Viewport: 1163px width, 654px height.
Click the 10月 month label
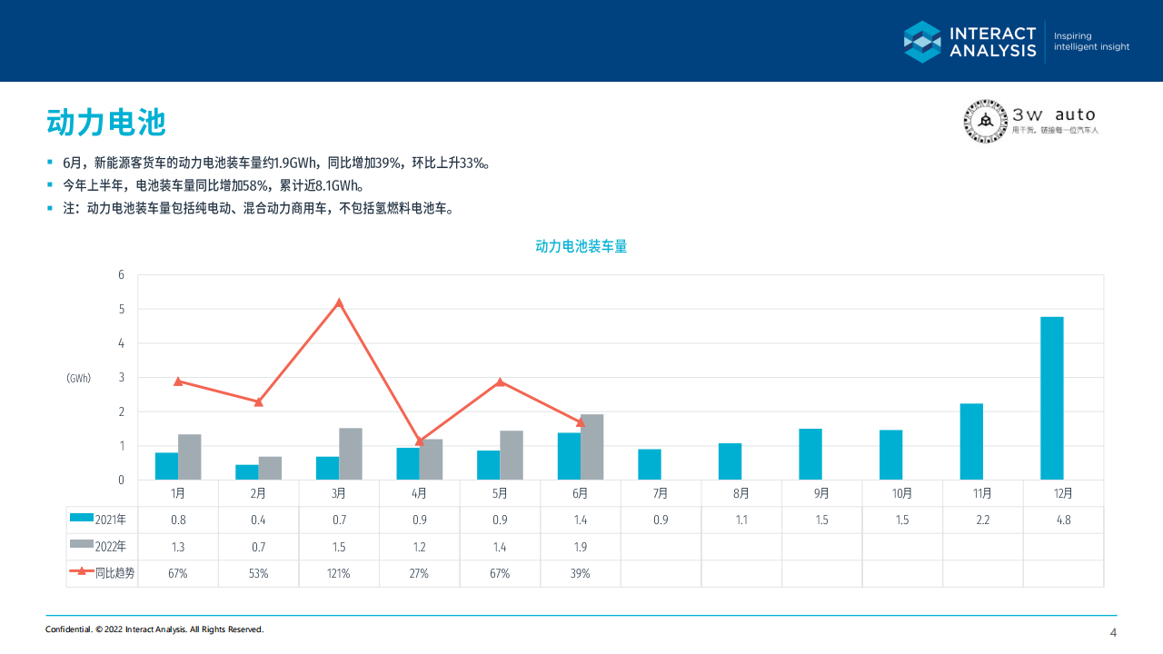(x=902, y=493)
